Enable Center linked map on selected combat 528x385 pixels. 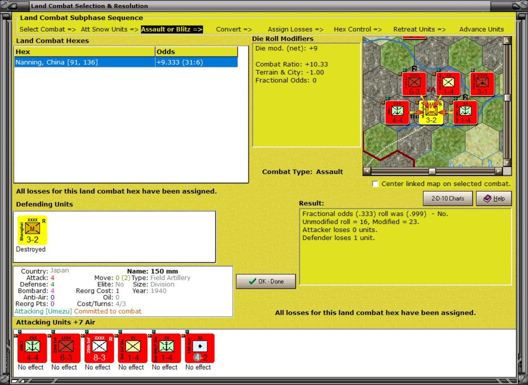coord(375,184)
